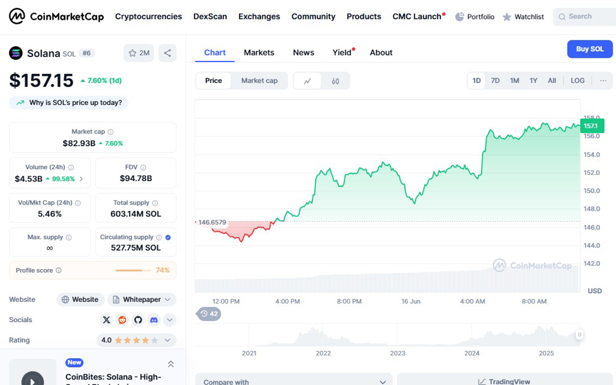Click the Profile score 74% bar
Image resolution: width=616 pixels, height=385 pixels.
[x=133, y=270]
